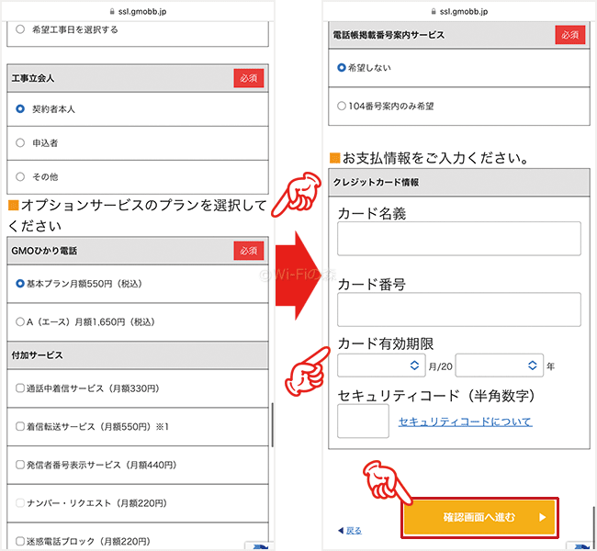Click 必須 badge beside GMOひかり電話
Screen dimensions: 597x551
click(x=249, y=251)
